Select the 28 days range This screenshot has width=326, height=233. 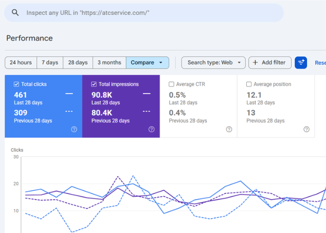(x=78, y=62)
